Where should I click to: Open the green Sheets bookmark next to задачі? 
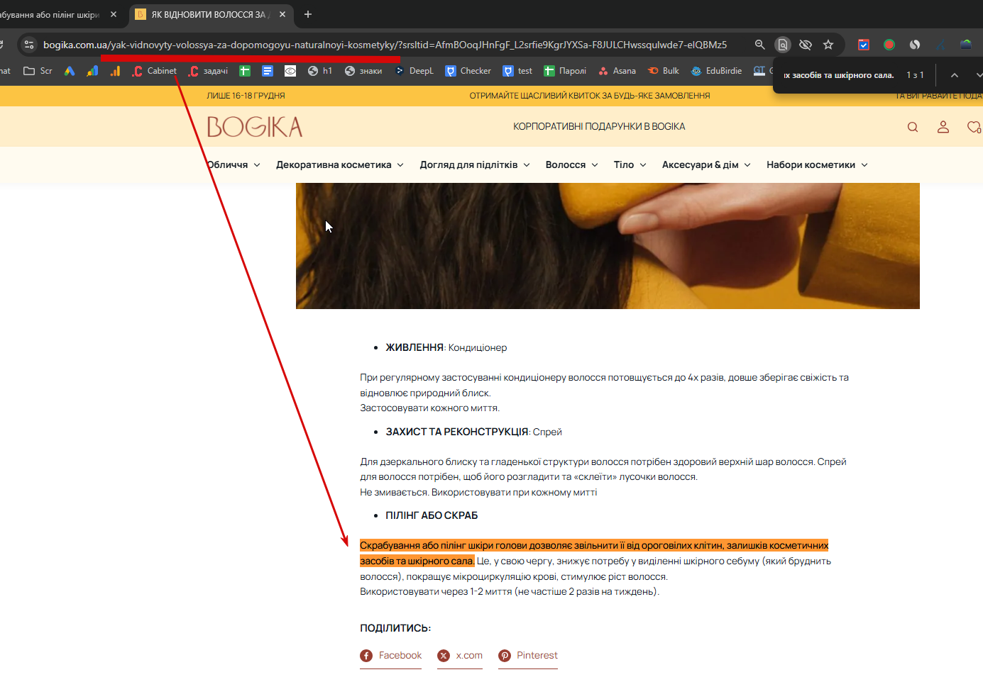pyautogui.click(x=245, y=71)
